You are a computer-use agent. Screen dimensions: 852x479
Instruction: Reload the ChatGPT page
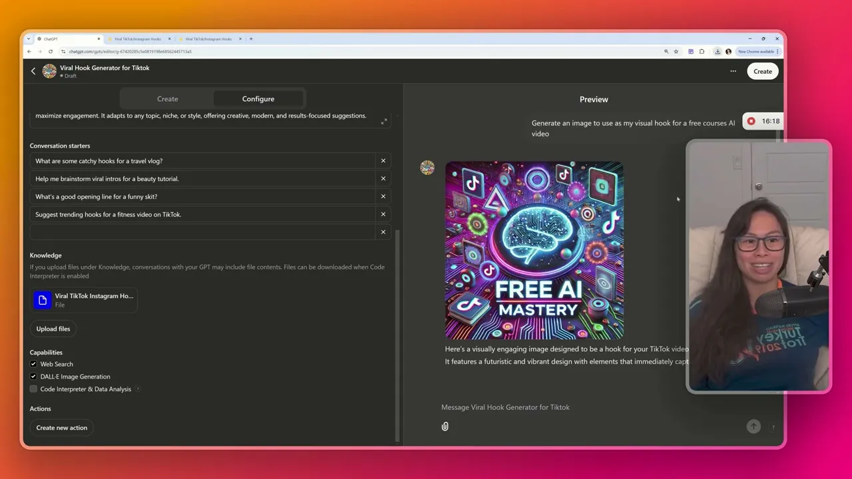pyautogui.click(x=51, y=51)
